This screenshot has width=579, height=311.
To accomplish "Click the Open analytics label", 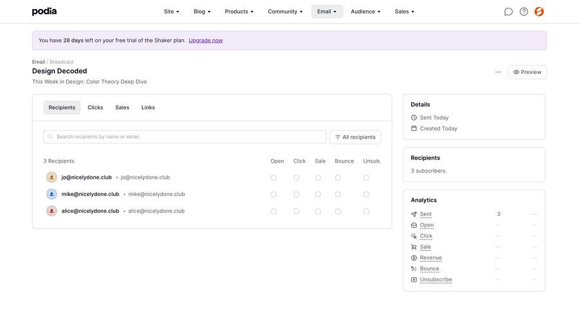I will (427, 225).
